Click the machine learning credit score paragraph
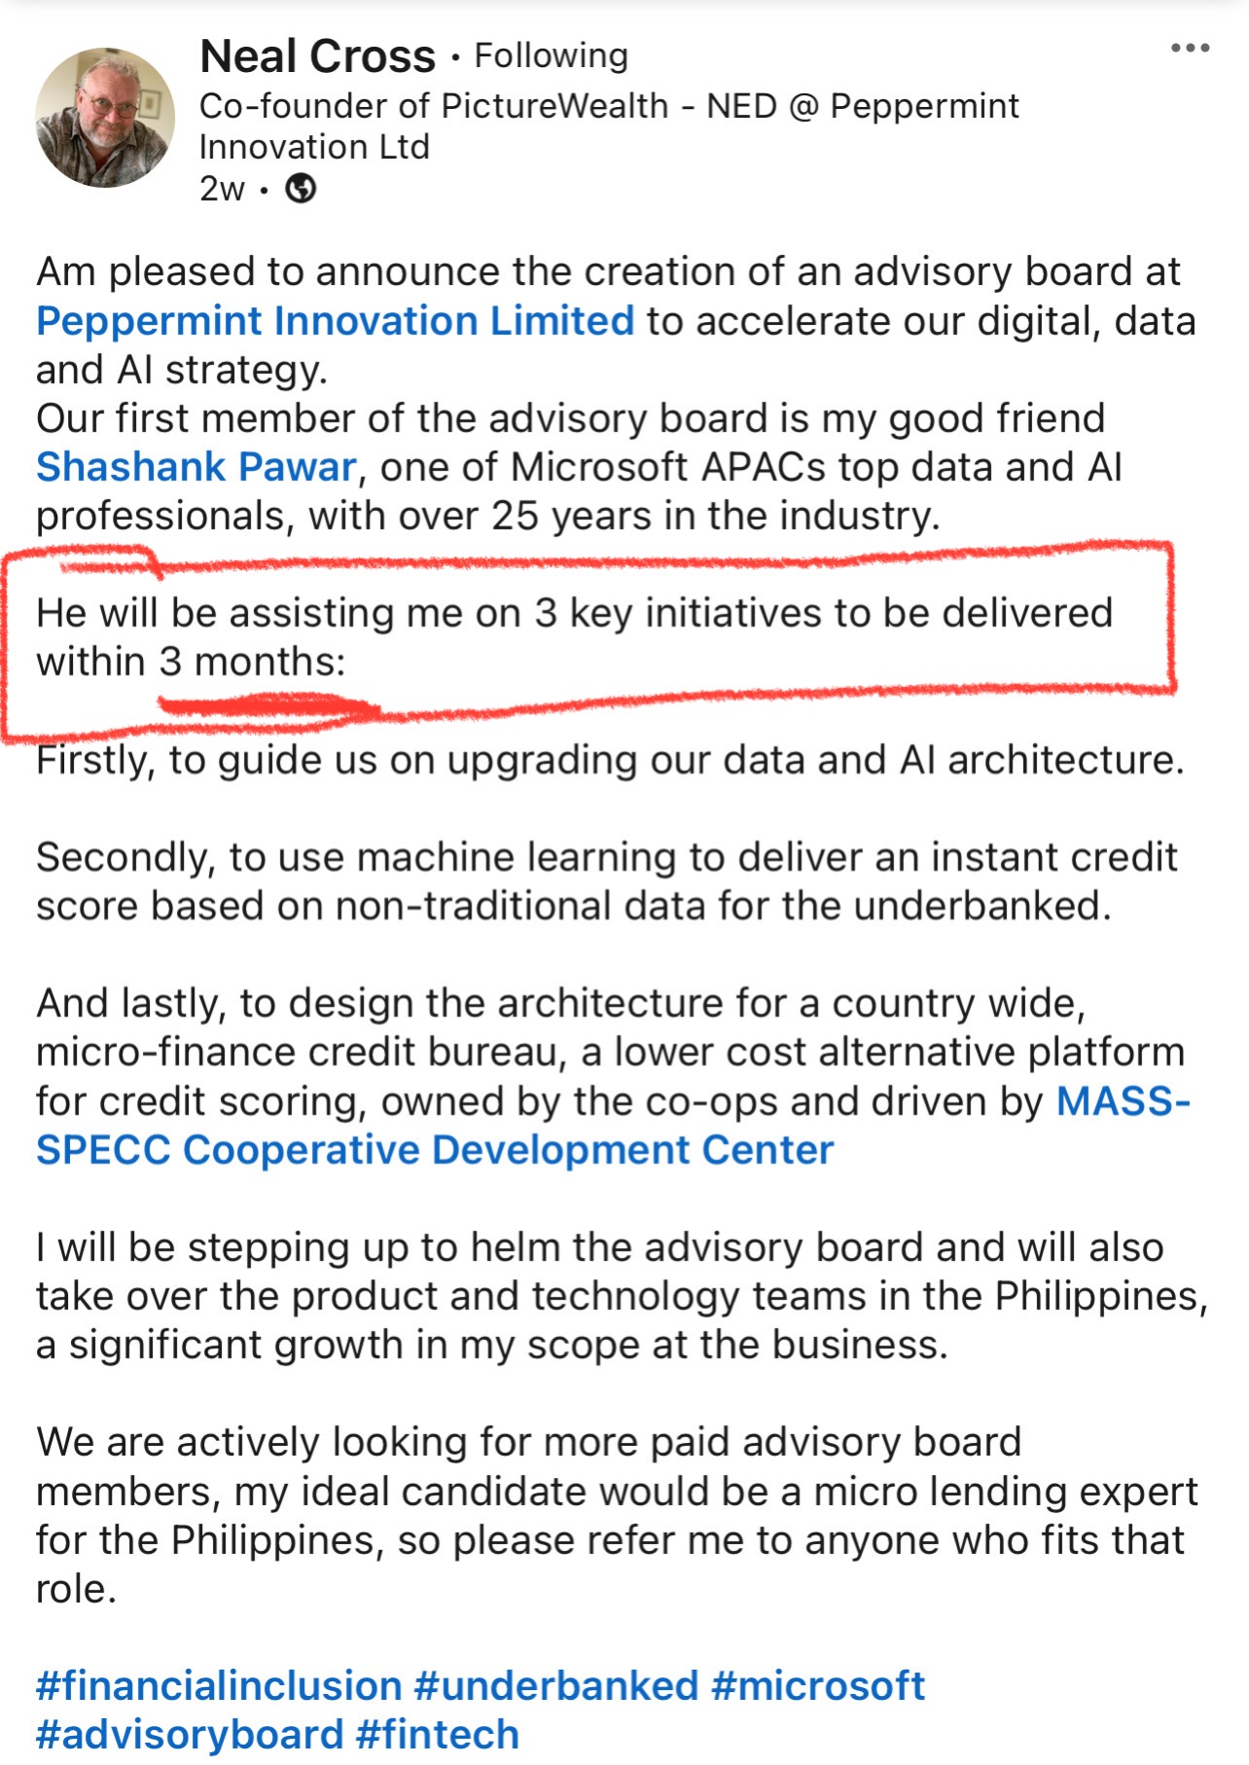Viewport: 1249px width, 1765px height. pos(606,882)
